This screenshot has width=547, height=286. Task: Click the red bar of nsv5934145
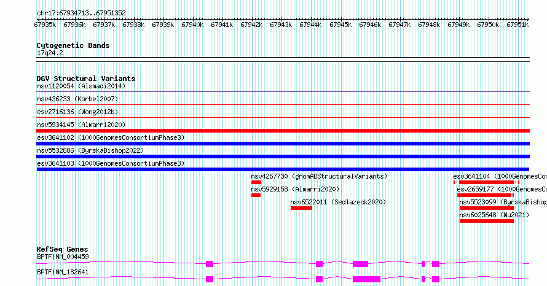283,131
